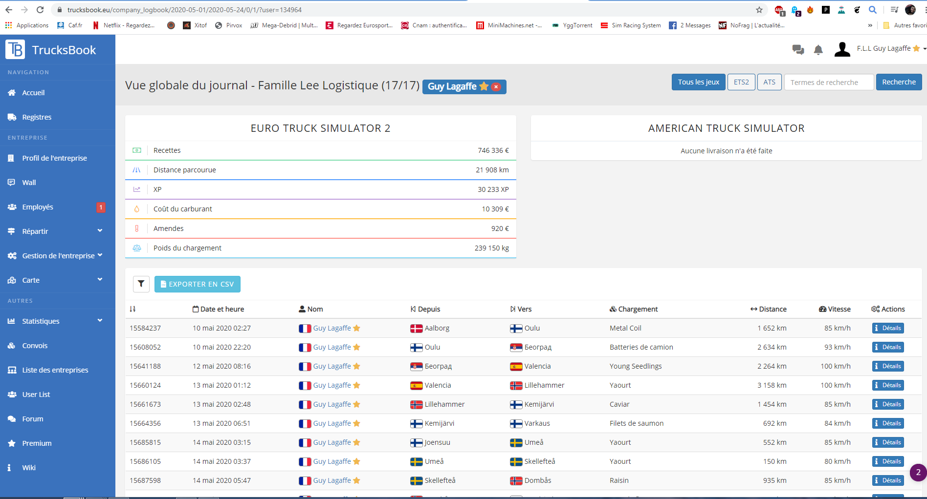
Task: Click the user avatar silhouette icon
Action: [842, 49]
